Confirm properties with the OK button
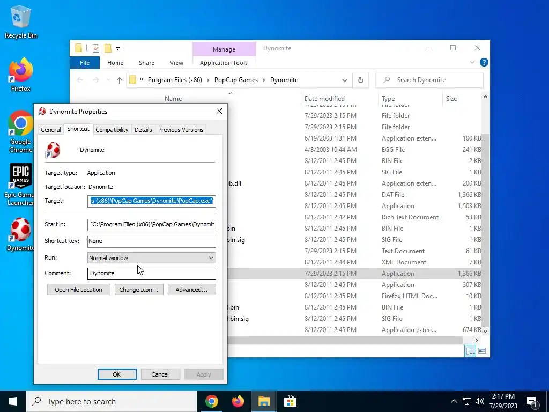The height and width of the screenshot is (412, 549). click(x=117, y=374)
